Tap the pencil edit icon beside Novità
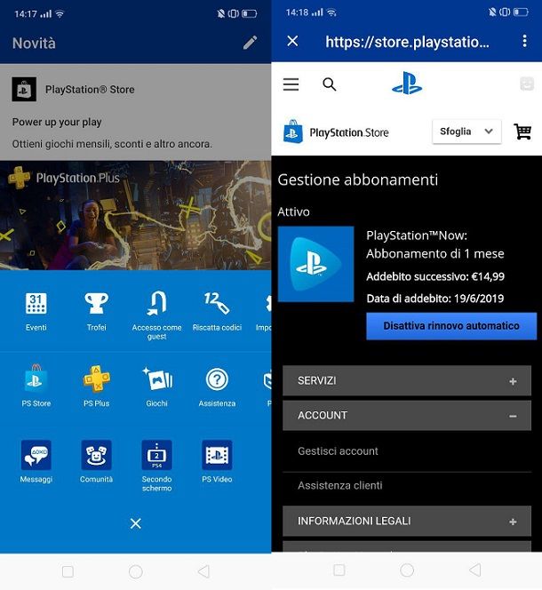The width and height of the screenshot is (542, 590). pos(250,43)
